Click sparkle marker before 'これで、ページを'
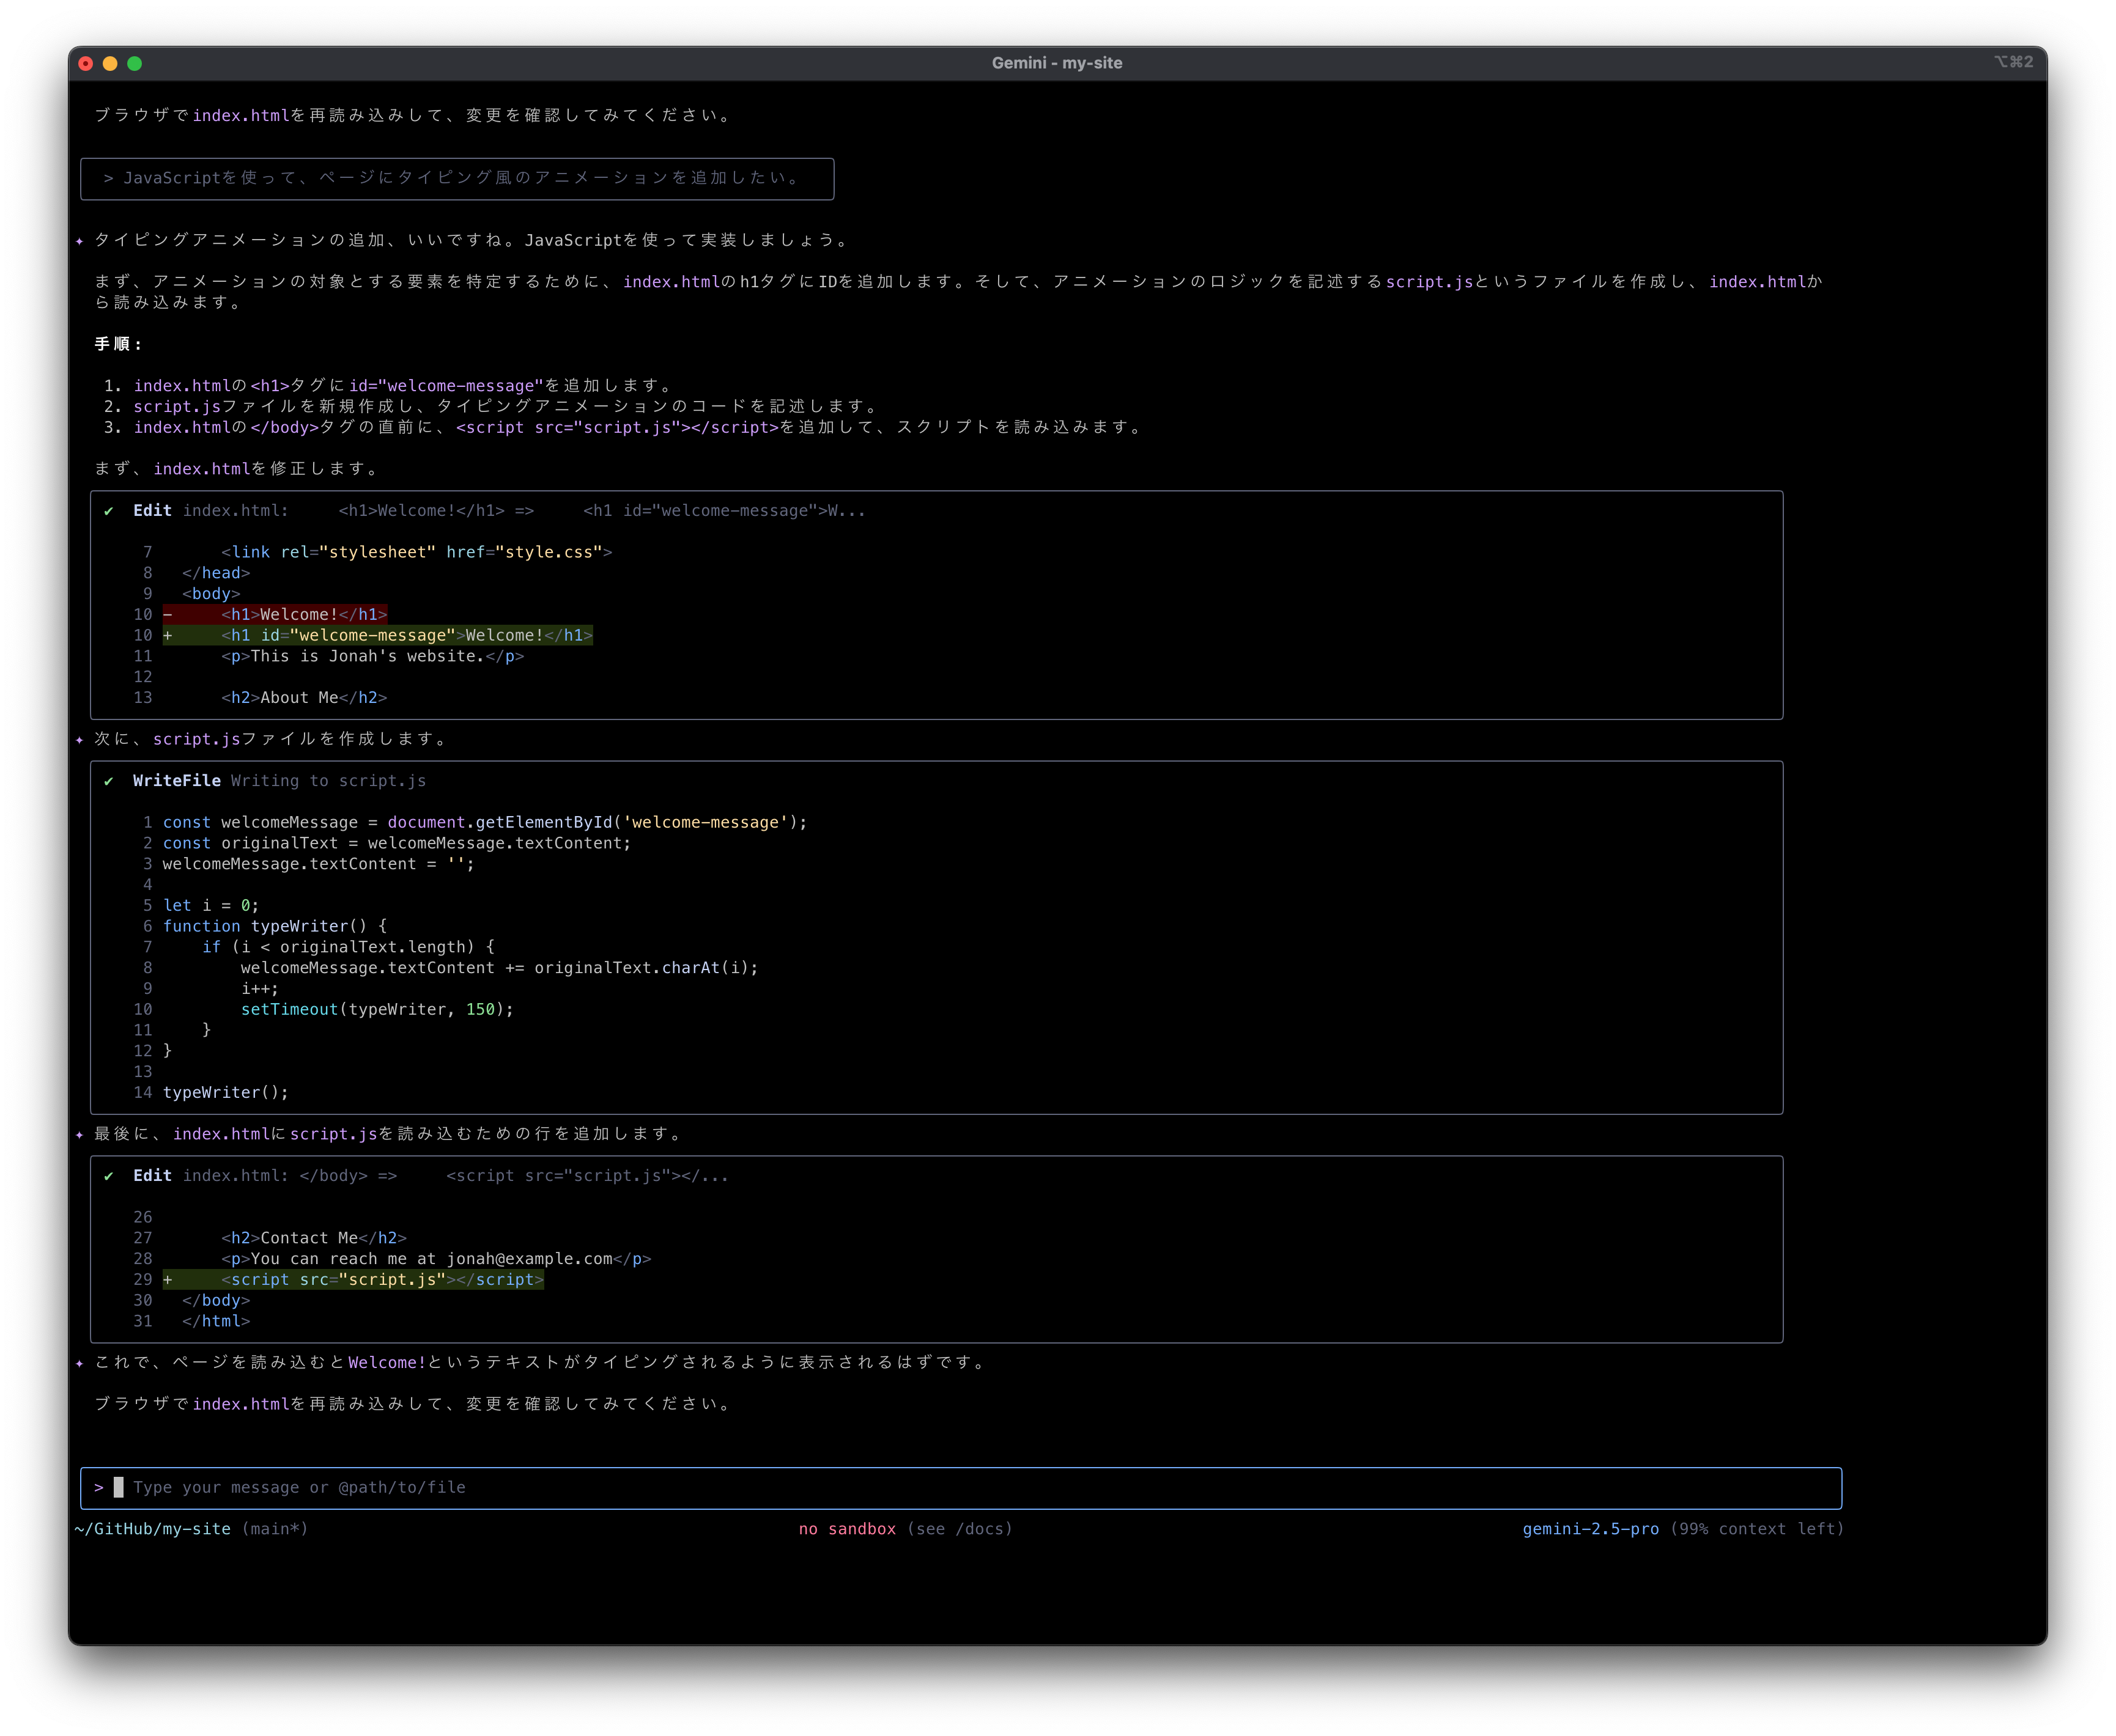This screenshot has height=1736, width=2116. pos(79,1363)
